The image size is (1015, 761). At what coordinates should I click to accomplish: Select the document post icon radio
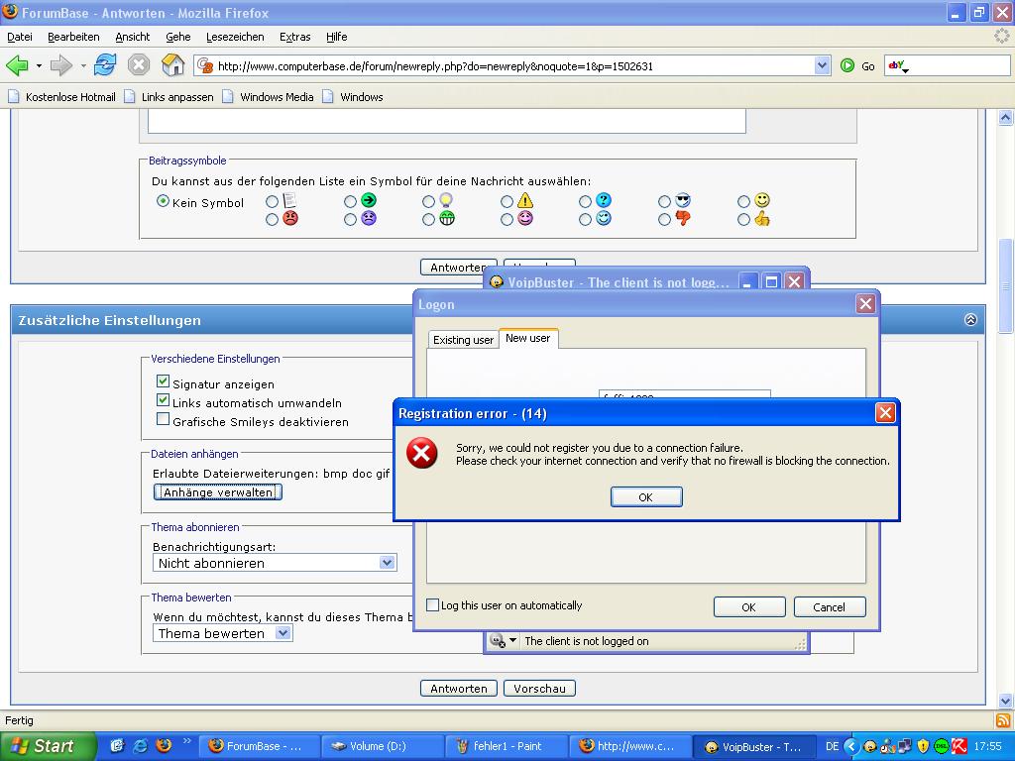(x=272, y=201)
